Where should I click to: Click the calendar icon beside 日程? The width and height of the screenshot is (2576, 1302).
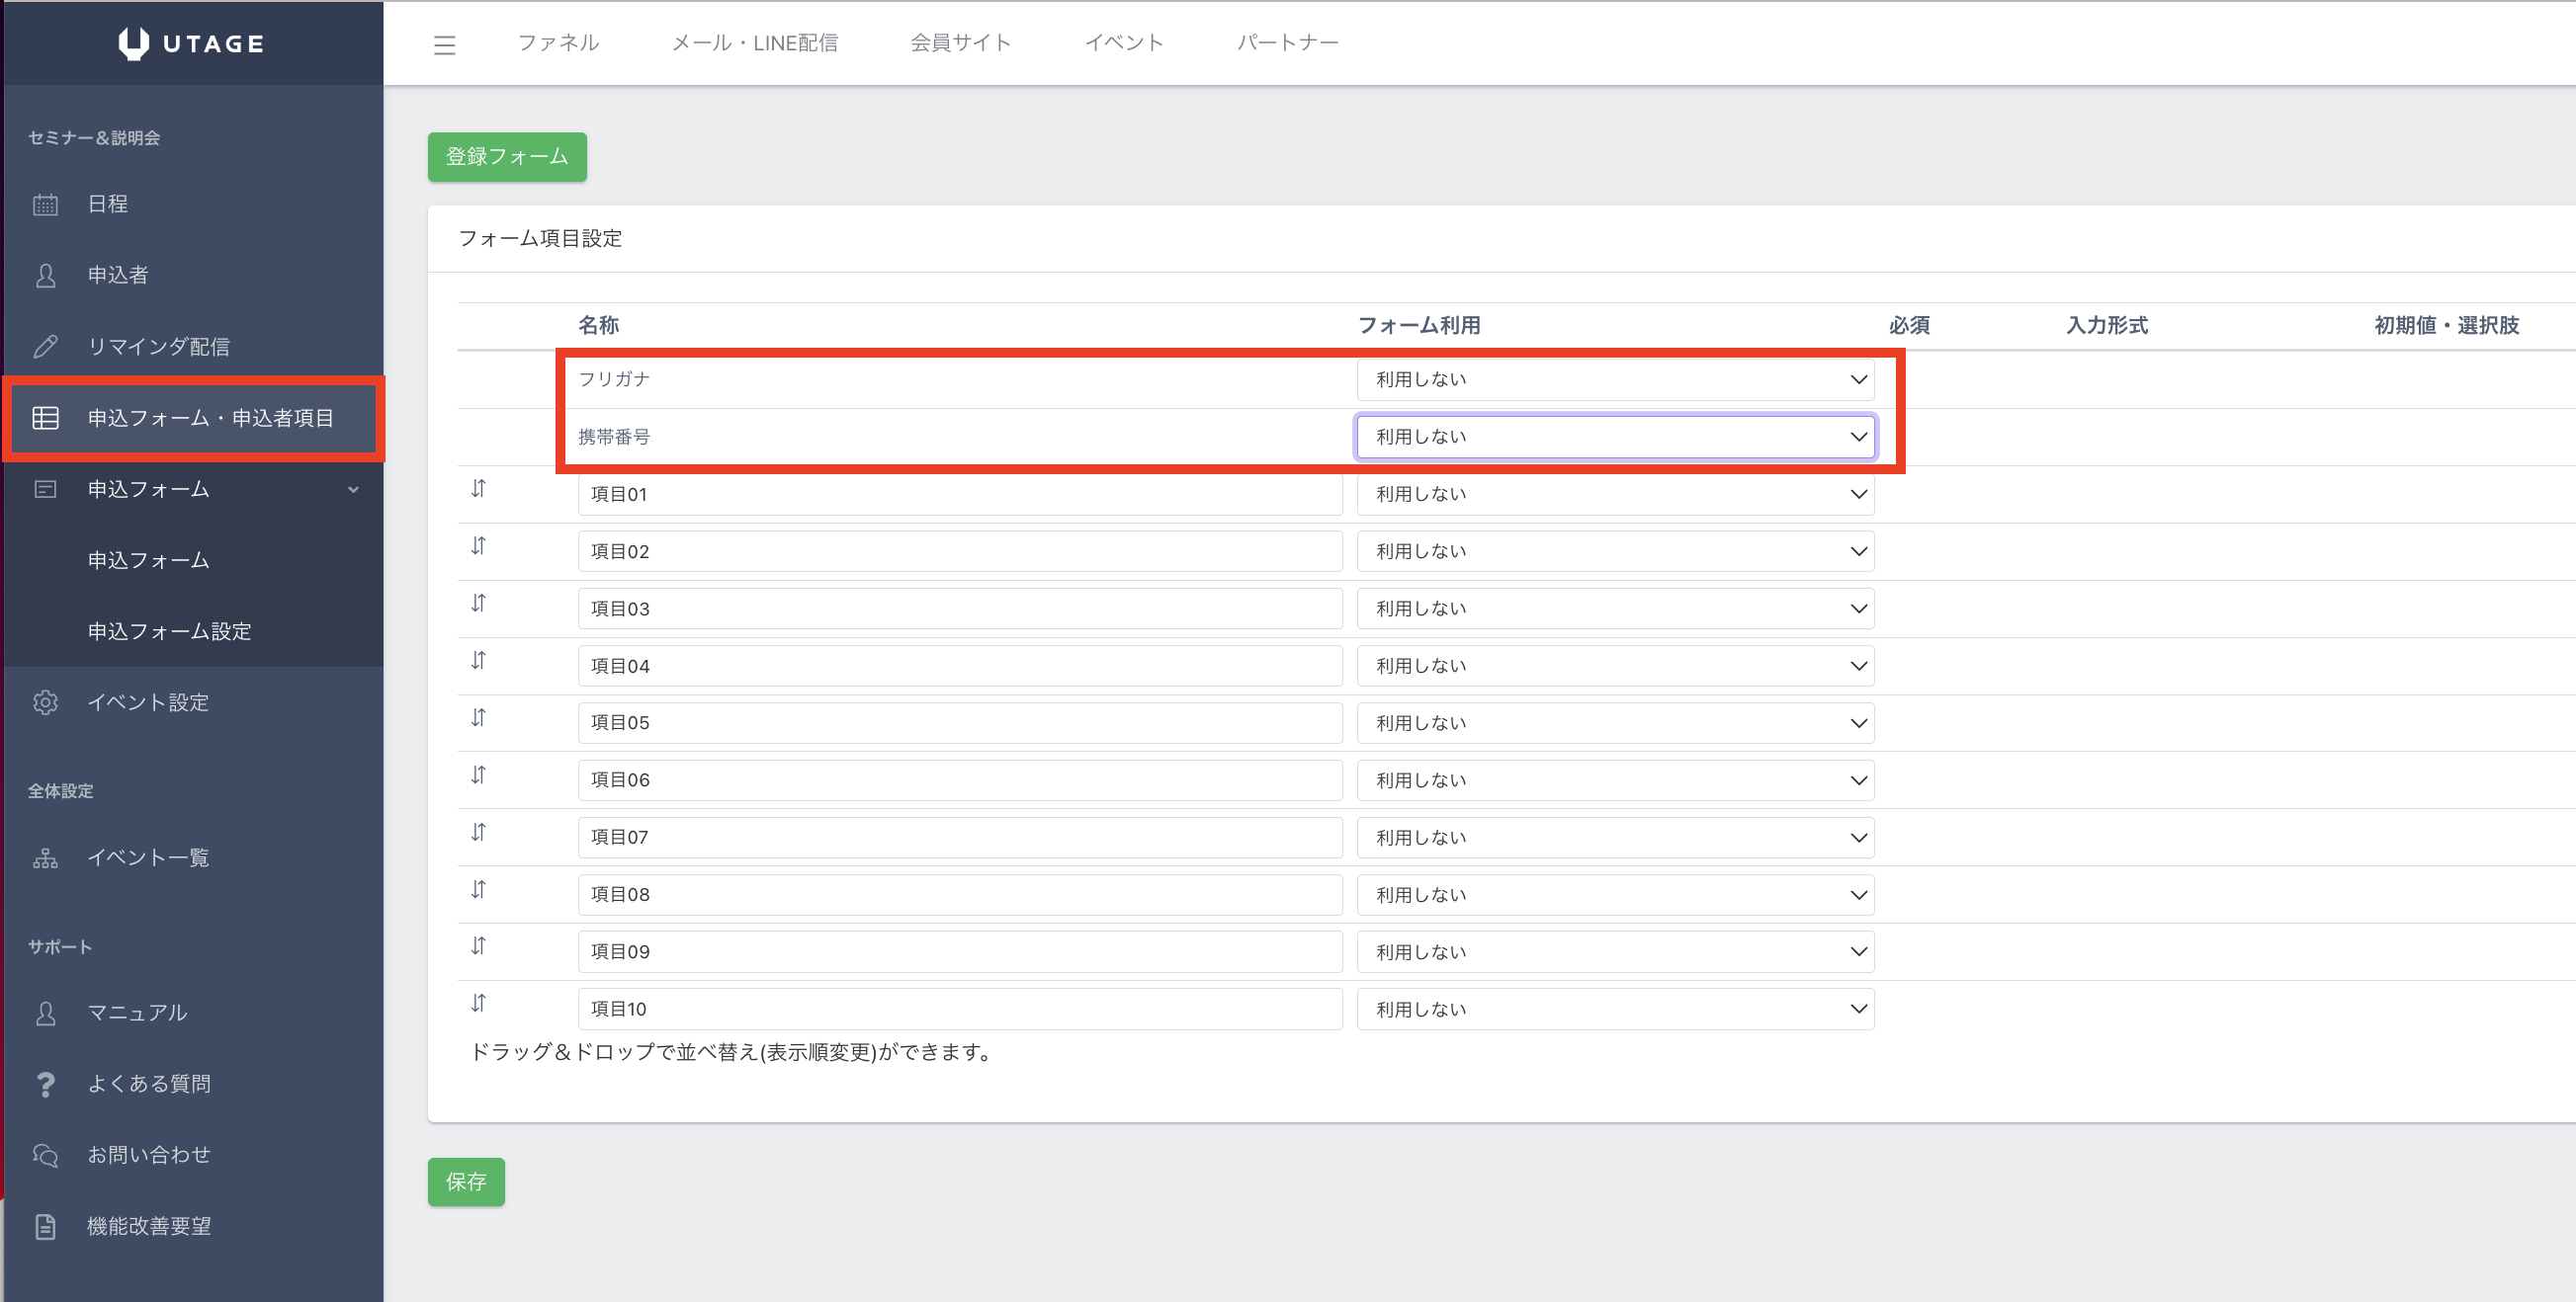click(45, 204)
